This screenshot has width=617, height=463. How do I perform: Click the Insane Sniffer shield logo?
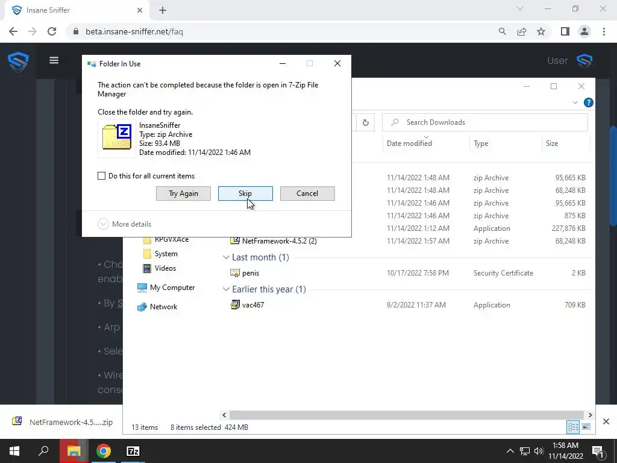pyautogui.click(x=18, y=61)
